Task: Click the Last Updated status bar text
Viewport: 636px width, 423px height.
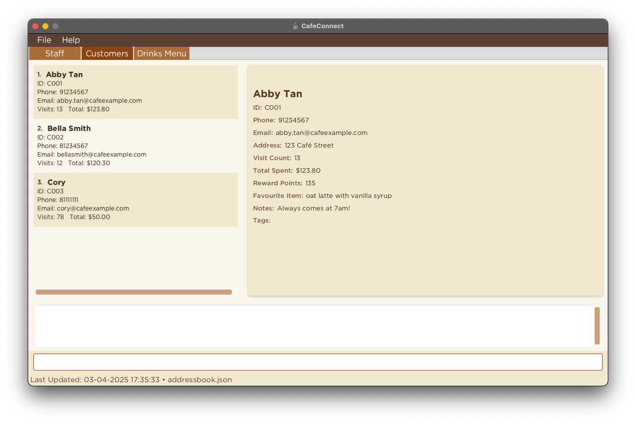Action: click(131, 380)
